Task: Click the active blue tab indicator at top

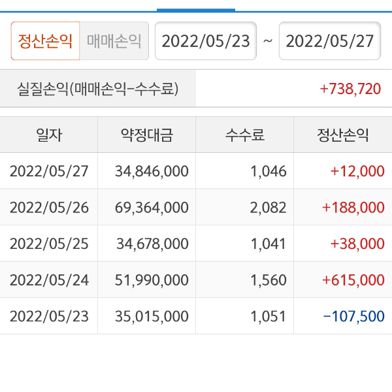Action: tap(196, 10)
